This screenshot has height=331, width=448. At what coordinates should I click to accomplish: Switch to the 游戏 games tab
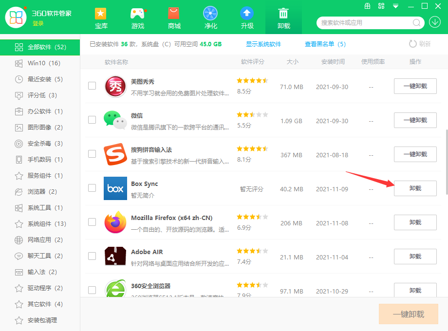137,18
